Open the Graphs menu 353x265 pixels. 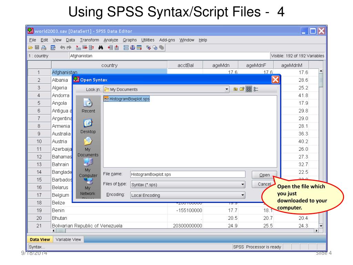pos(130,40)
